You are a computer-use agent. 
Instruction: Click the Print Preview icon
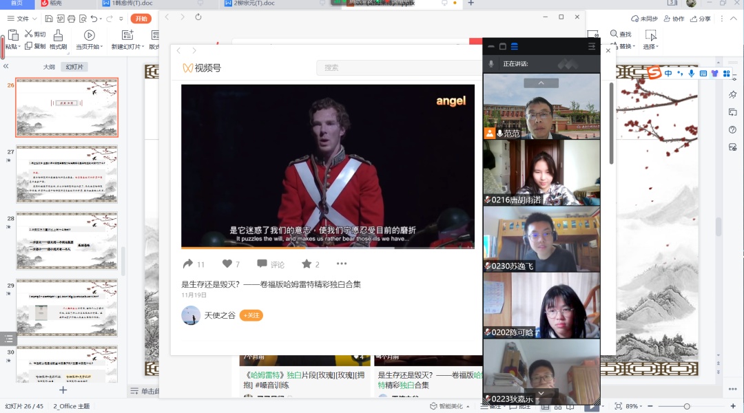[83, 19]
